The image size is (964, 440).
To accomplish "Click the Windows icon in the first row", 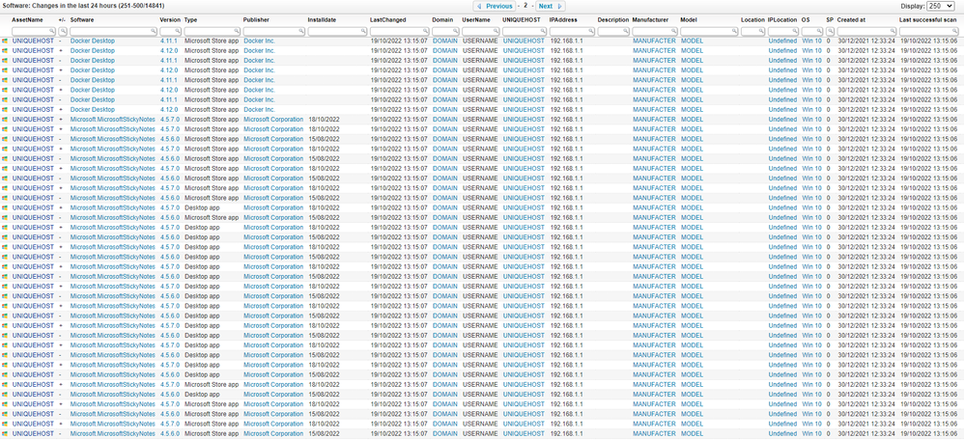I will click(x=5, y=41).
